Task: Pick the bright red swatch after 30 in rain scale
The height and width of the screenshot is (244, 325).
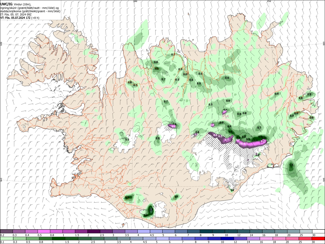Action: [x=318, y=238]
